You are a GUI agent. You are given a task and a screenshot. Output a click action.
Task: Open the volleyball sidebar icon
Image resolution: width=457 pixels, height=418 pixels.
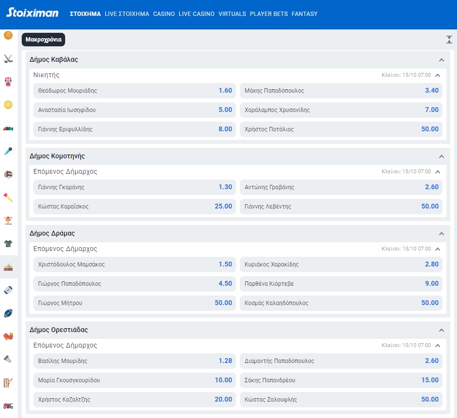point(8,174)
